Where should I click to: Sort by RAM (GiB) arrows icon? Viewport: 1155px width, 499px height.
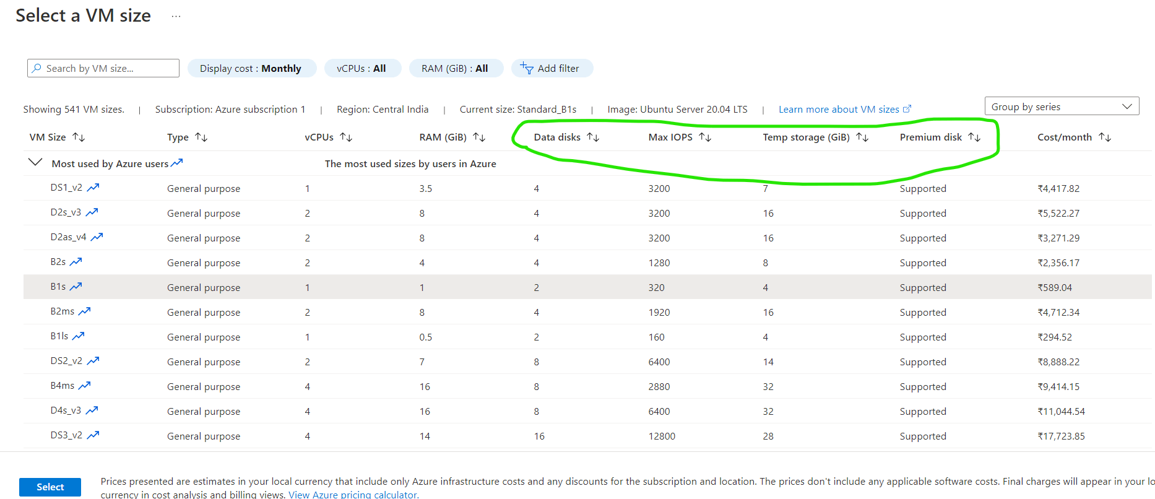point(479,137)
